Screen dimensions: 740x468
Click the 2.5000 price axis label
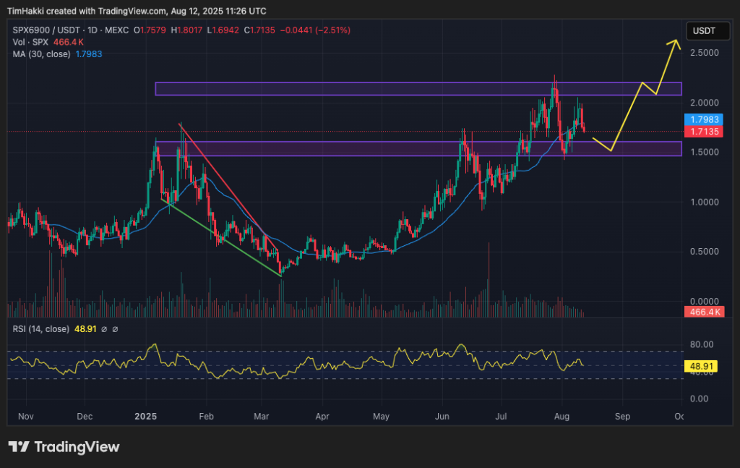[x=704, y=53]
